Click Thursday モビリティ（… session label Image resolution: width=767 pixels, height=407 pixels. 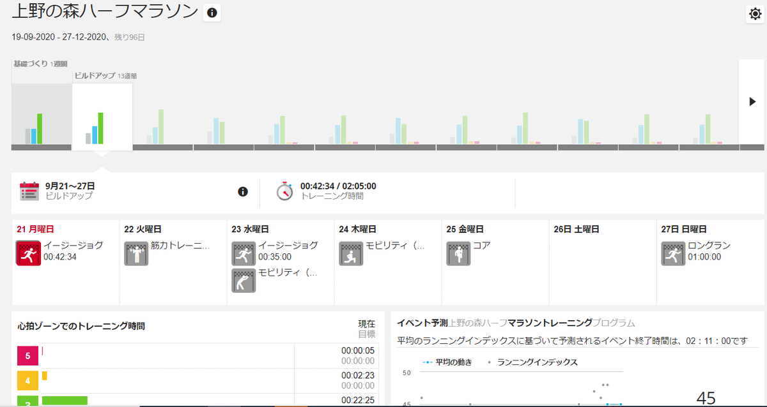coord(395,245)
